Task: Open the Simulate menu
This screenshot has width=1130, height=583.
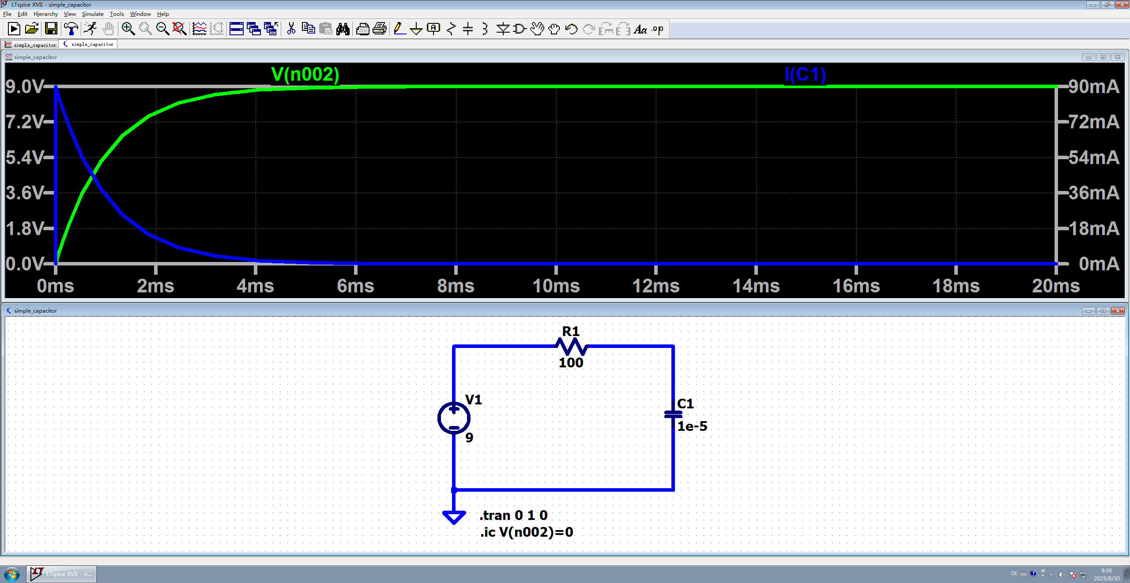Action: 93,14
